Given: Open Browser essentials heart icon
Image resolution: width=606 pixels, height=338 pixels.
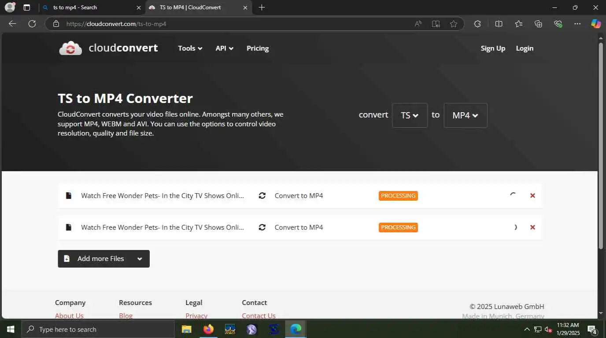Looking at the screenshot, I should 558,24.
